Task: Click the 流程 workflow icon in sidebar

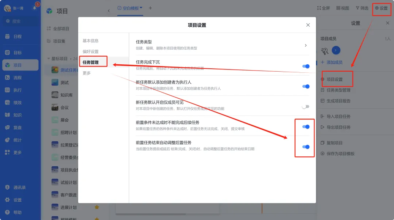Action: (7, 77)
